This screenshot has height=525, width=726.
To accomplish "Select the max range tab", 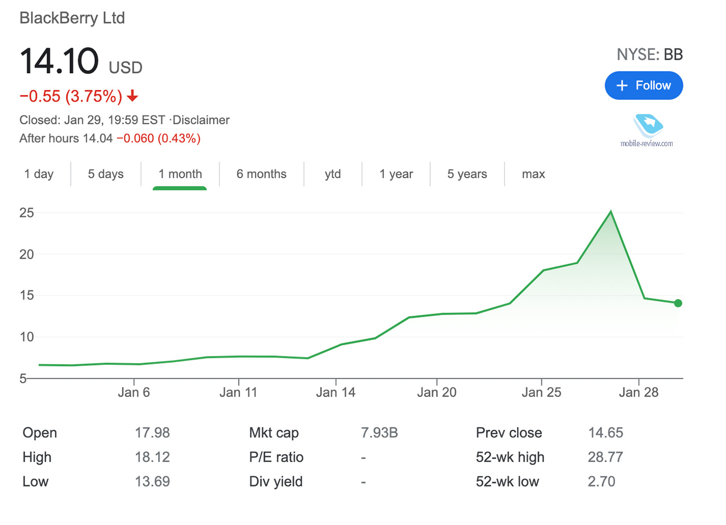I will [x=534, y=174].
